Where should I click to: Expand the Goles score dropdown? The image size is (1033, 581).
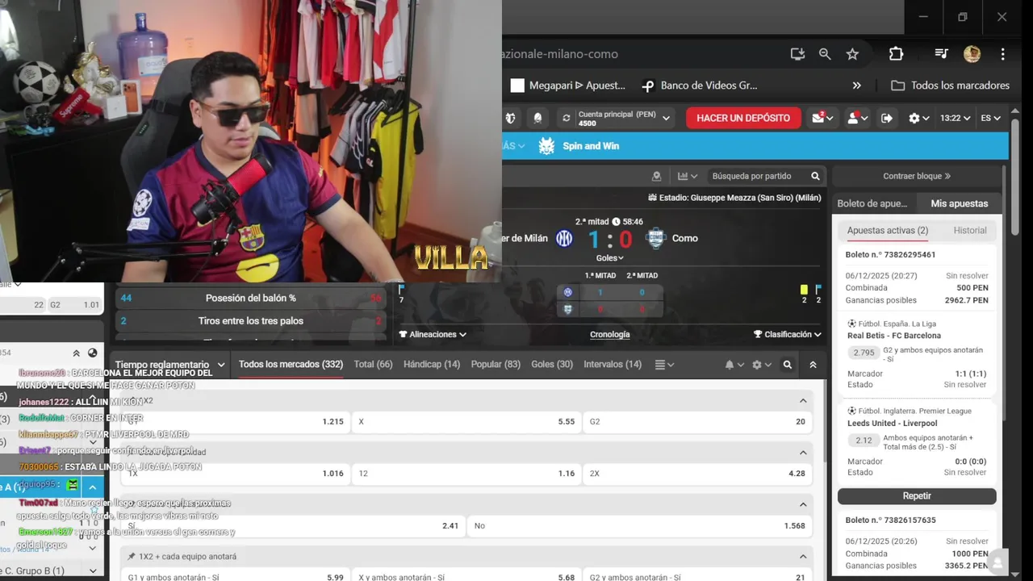click(609, 258)
